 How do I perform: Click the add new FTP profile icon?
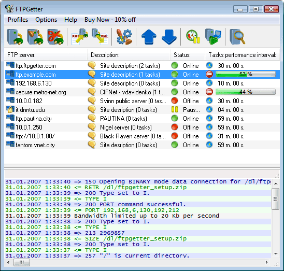click(x=15, y=37)
